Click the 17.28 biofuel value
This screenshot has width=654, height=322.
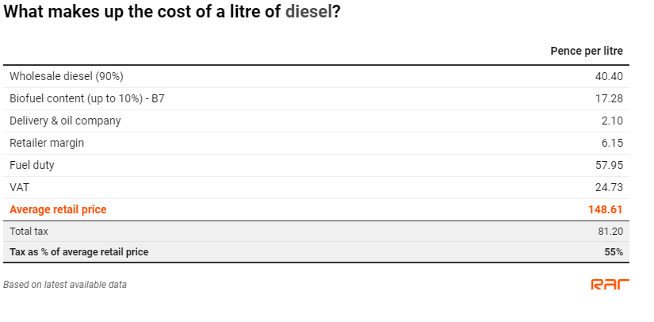click(x=609, y=98)
